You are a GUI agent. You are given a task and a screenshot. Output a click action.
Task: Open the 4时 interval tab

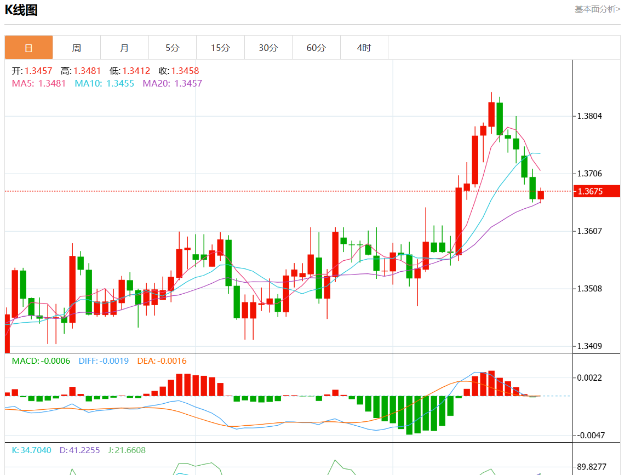(364, 48)
